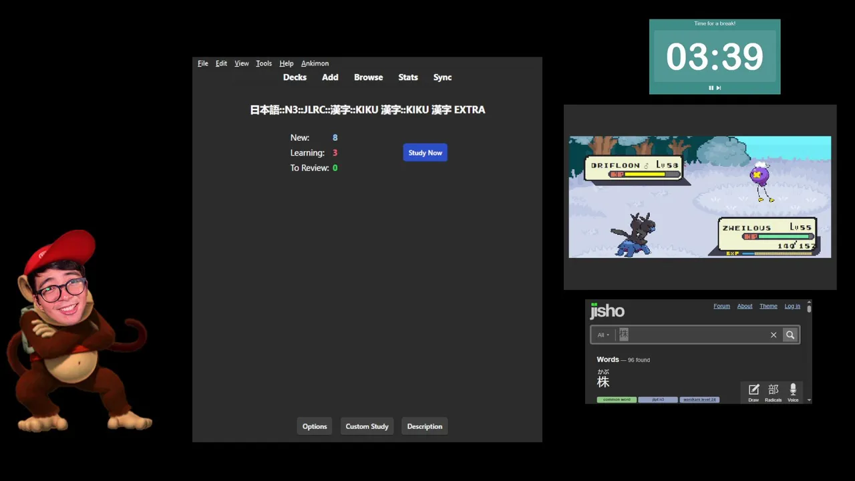Open Anki Stats

408,77
